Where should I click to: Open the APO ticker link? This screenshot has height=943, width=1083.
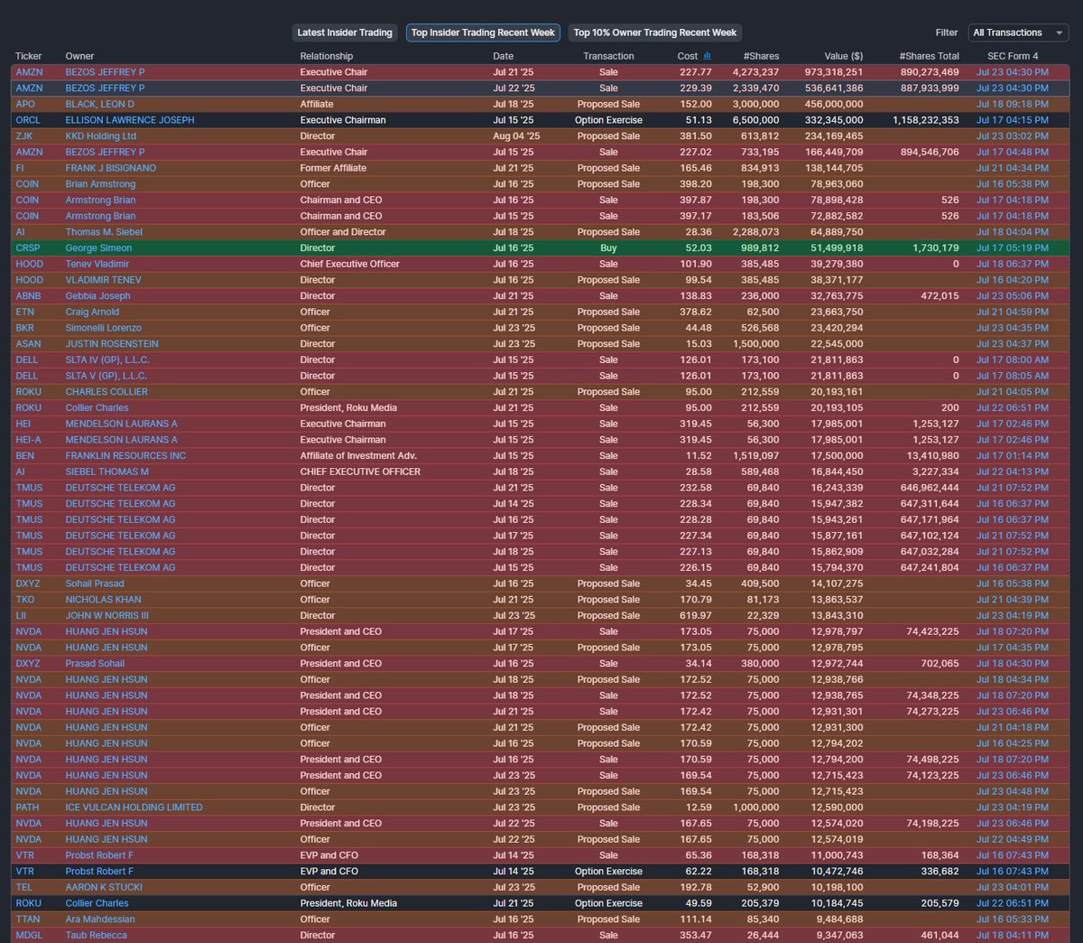coord(25,104)
